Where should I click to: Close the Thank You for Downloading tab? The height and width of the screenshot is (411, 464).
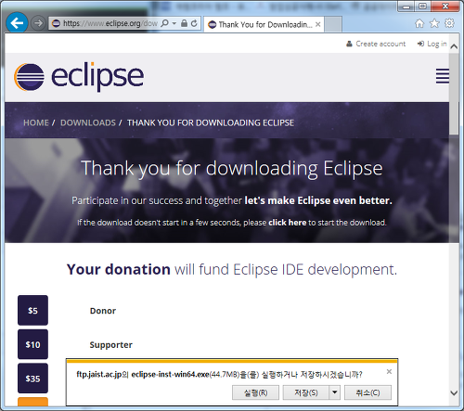(318, 24)
